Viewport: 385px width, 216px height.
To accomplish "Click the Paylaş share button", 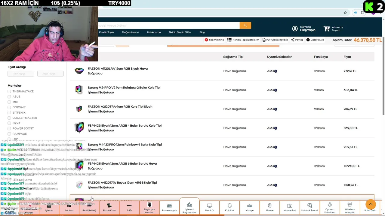I will [x=297, y=40].
